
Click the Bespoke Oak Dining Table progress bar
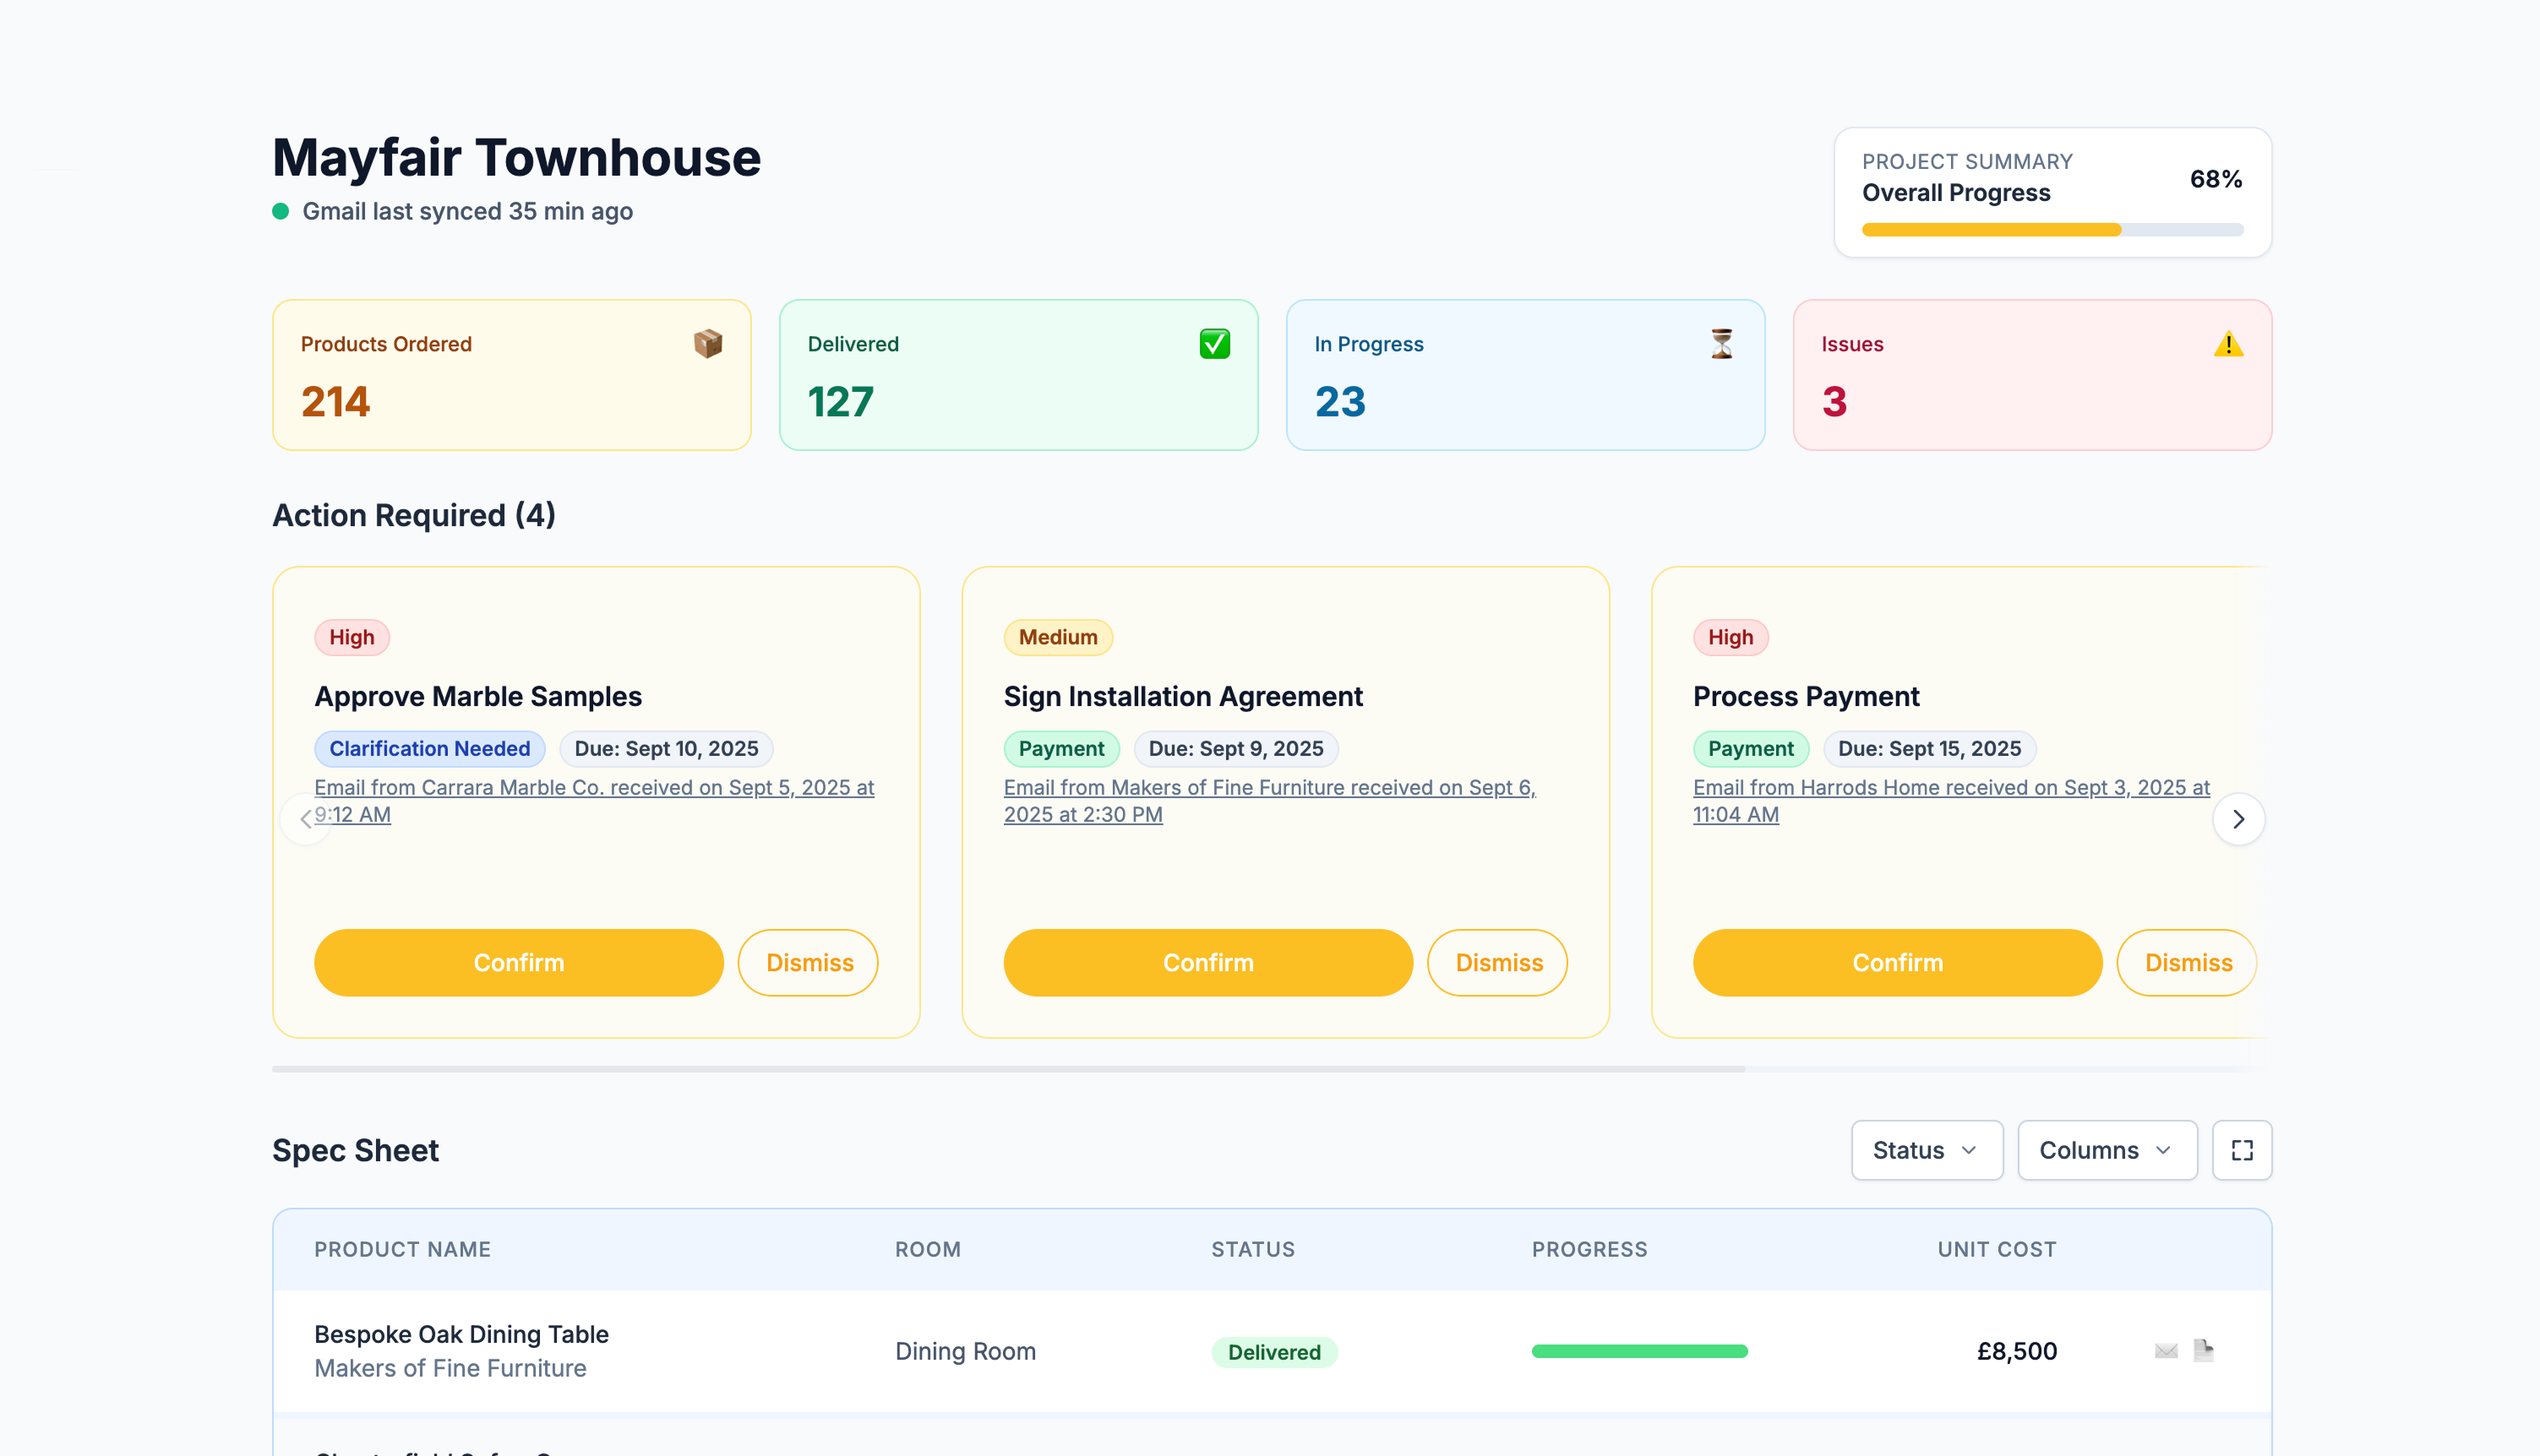coord(1639,1351)
